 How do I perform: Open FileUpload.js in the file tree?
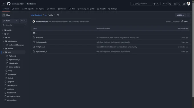(13, 63)
